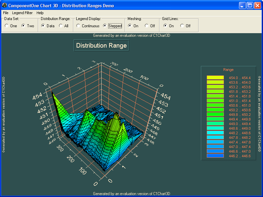Turn Meshing On
This screenshot has height=197, width=263.
pyautogui.click(x=130, y=26)
